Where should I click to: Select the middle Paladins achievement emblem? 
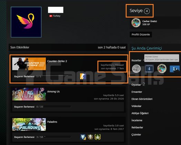90,137
